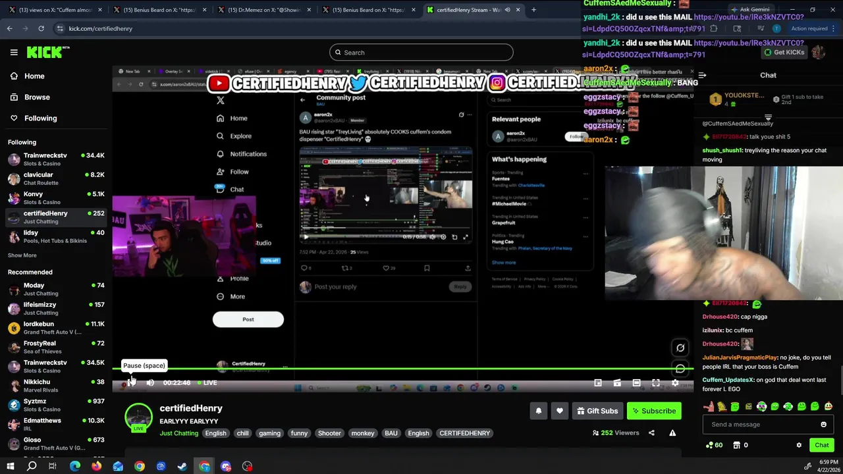Viewport: 843px width, 474px height.
Task: Open a new browser tab
Action: click(x=533, y=10)
